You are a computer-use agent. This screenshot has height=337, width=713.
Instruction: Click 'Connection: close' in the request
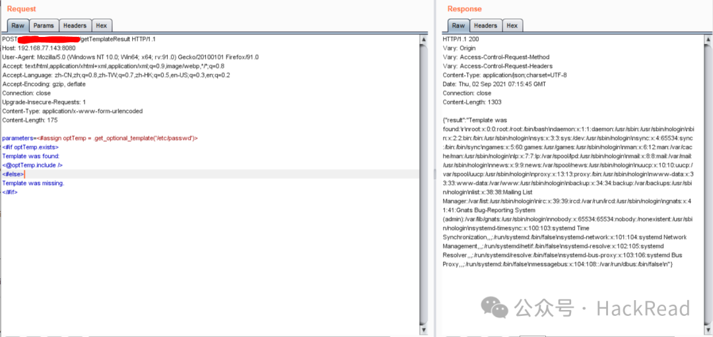coord(27,93)
